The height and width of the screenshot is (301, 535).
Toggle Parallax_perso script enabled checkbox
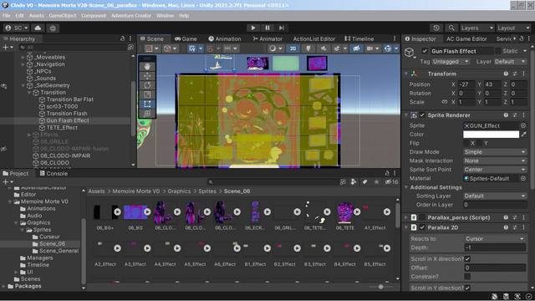[x=422, y=217]
